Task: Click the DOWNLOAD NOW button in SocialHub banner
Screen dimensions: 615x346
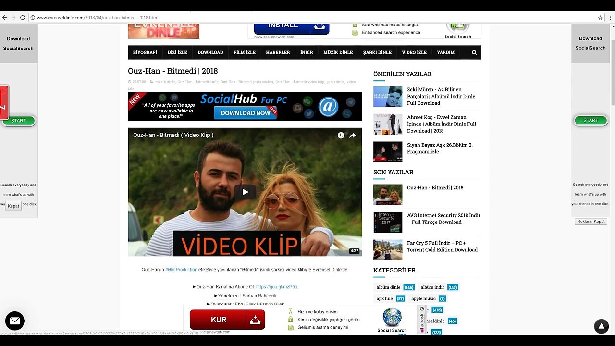Action: 246,113
